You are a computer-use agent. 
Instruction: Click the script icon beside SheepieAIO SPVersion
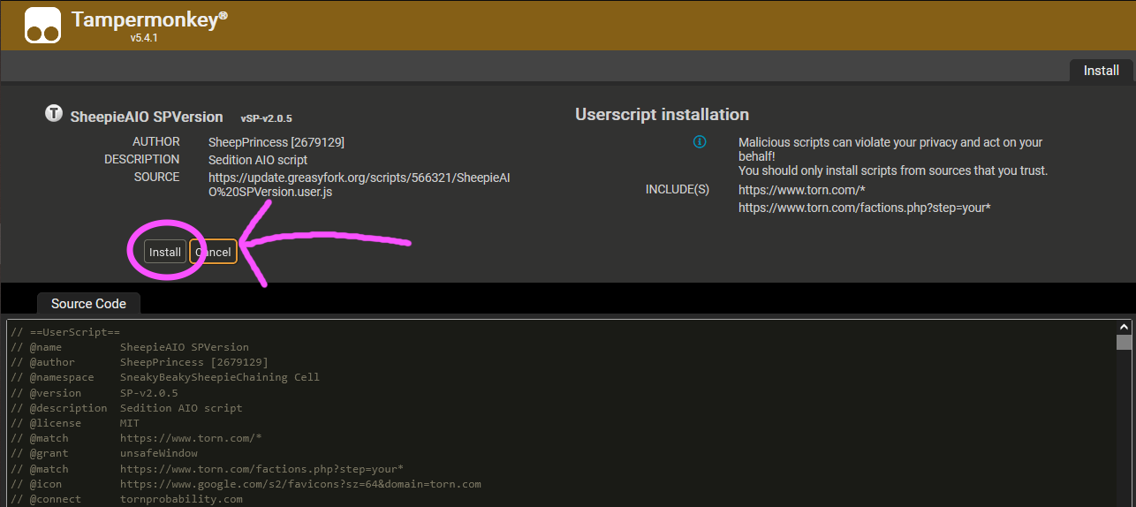click(54, 114)
